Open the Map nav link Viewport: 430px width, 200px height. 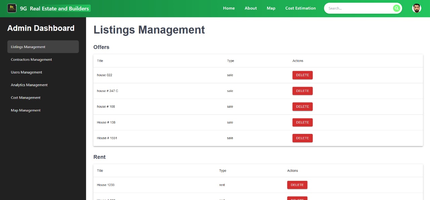coord(271,8)
